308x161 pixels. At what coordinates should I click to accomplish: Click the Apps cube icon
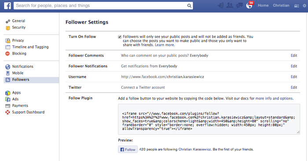click(x=7, y=93)
